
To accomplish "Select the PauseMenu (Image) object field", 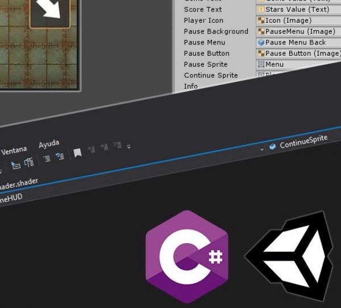I will (298, 31).
